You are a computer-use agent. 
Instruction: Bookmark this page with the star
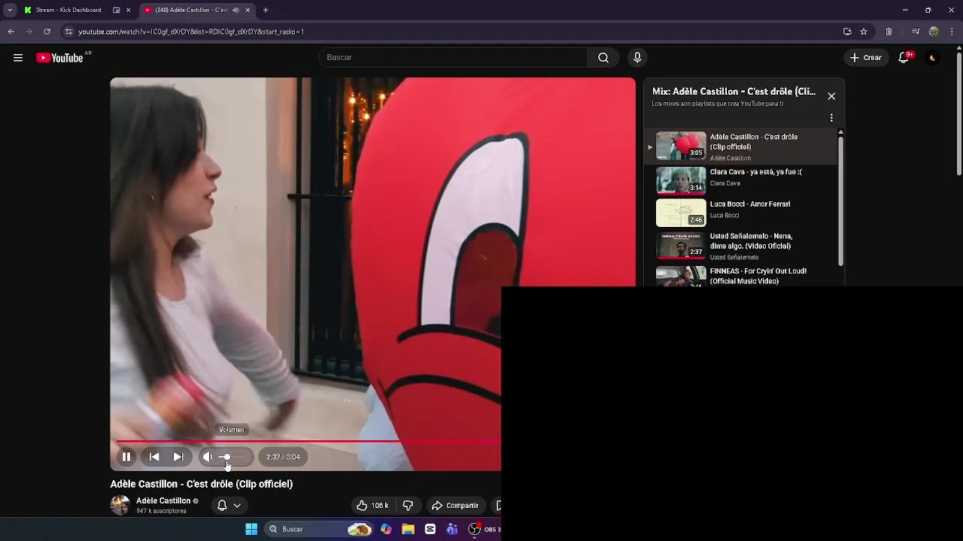pyautogui.click(x=864, y=32)
